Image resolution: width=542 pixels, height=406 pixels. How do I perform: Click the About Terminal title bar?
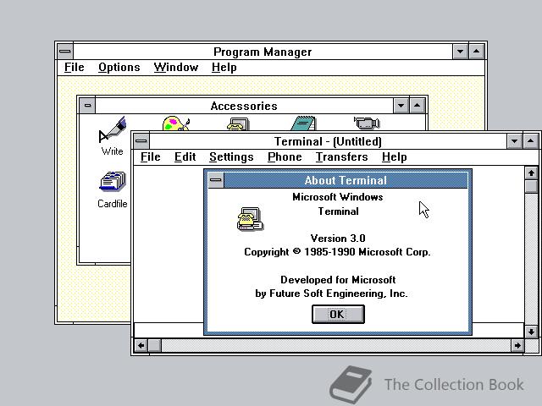pyautogui.click(x=346, y=180)
